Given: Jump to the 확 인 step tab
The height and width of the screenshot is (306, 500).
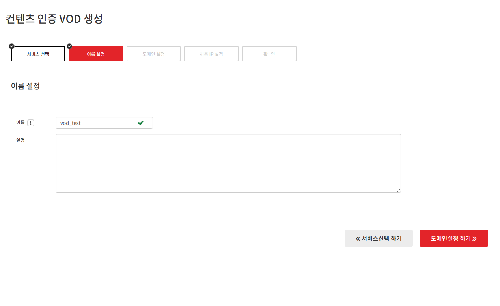Looking at the screenshot, I should tap(269, 54).
